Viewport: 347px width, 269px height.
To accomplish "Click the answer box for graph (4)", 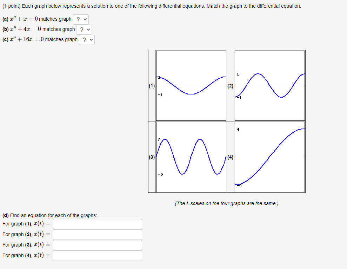I will coord(98,255).
